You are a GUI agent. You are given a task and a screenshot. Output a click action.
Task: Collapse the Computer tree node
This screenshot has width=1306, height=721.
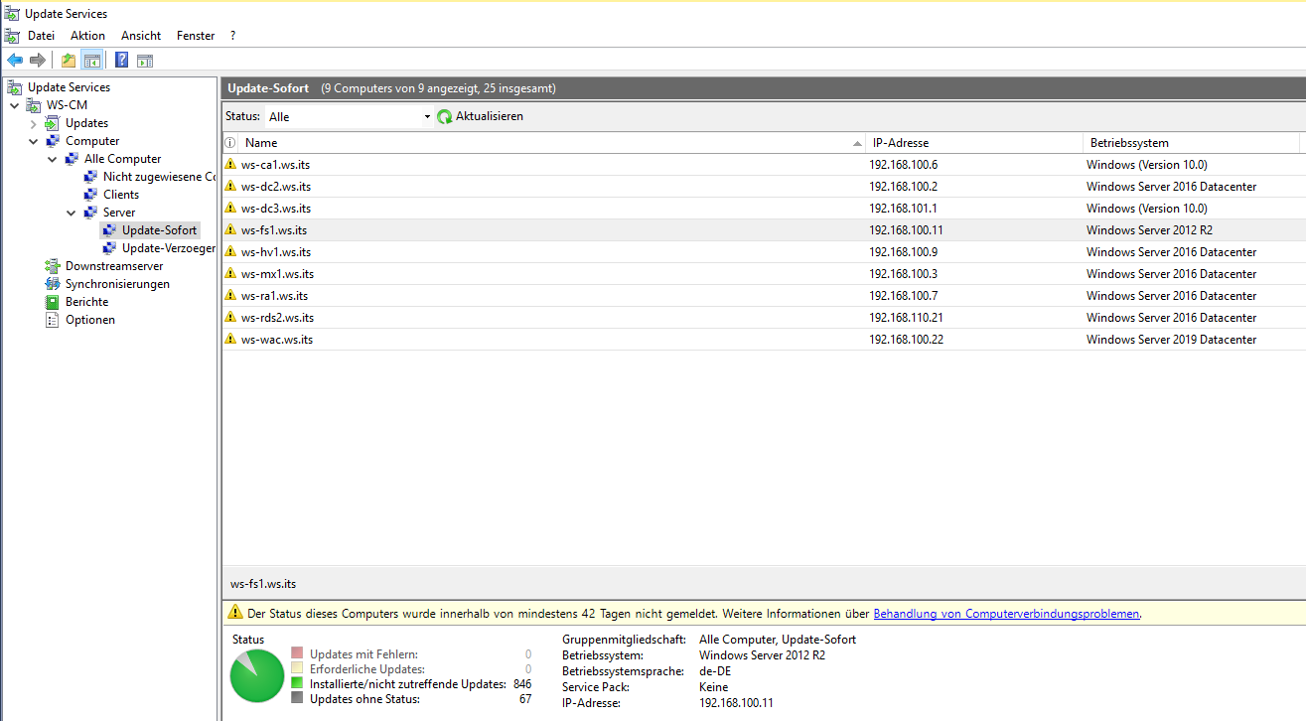point(34,141)
